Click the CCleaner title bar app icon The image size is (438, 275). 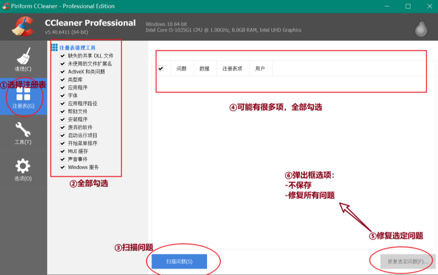(5, 6)
